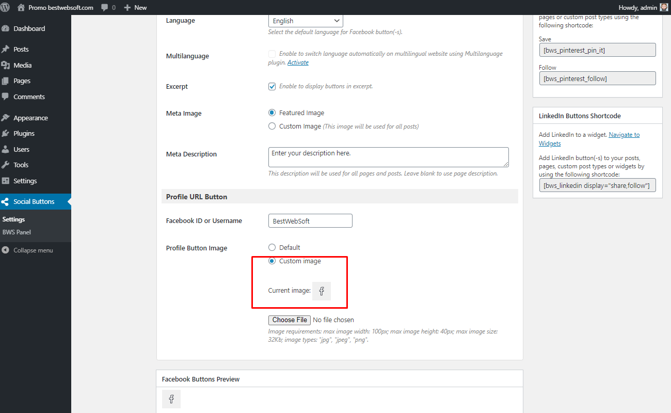Click the Facebook button in preview panel
This screenshot has width=671, height=413.
171,399
